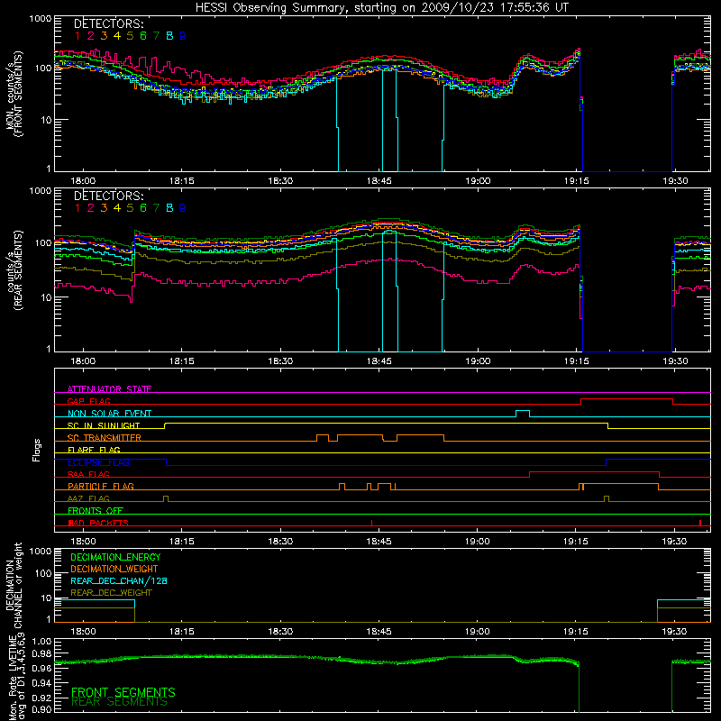Click the 0.98 y-axis value on livetime plot

[x=41, y=654]
